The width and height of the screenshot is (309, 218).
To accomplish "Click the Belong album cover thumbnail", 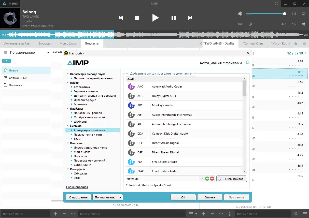I will [10, 18].
